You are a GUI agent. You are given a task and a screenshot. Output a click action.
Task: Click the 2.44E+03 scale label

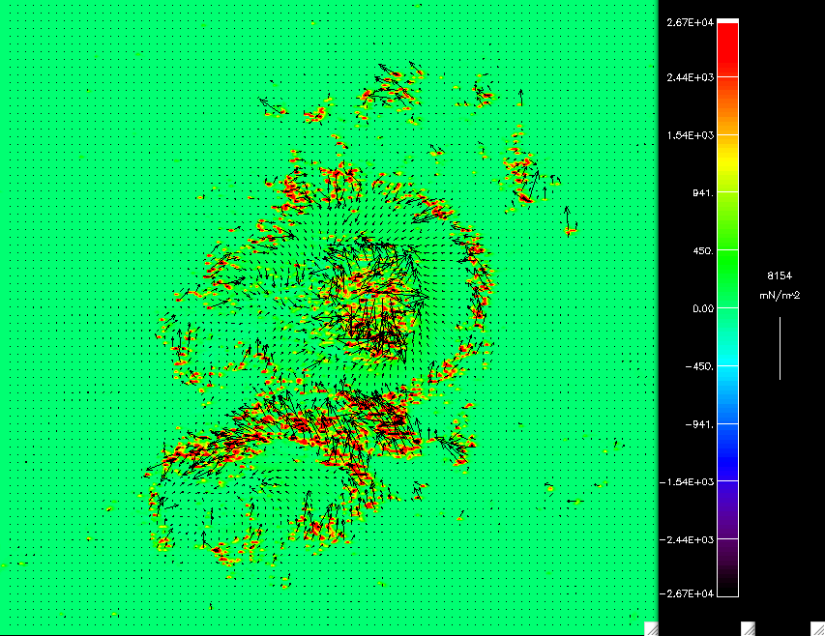tap(690, 77)
